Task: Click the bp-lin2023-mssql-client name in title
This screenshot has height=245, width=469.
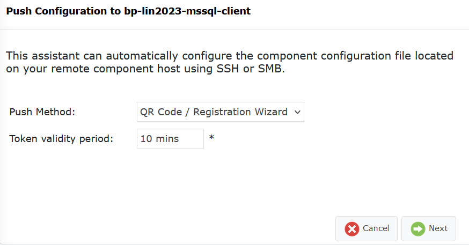Action: point(187,11)
